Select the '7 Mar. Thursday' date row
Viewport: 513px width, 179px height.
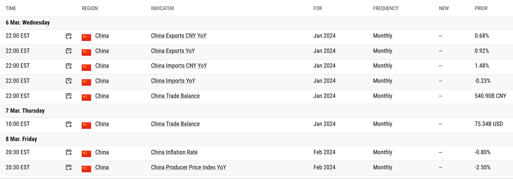pos(256,111)
